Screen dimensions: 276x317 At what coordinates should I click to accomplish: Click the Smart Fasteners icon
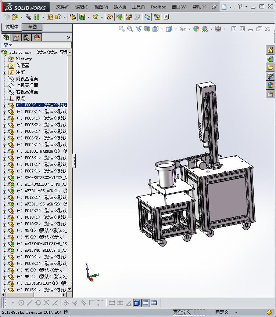point(50,17)
